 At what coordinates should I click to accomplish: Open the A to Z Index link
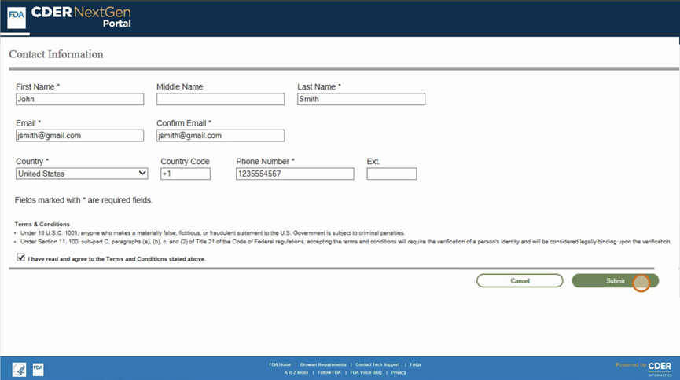click(296, 372)
